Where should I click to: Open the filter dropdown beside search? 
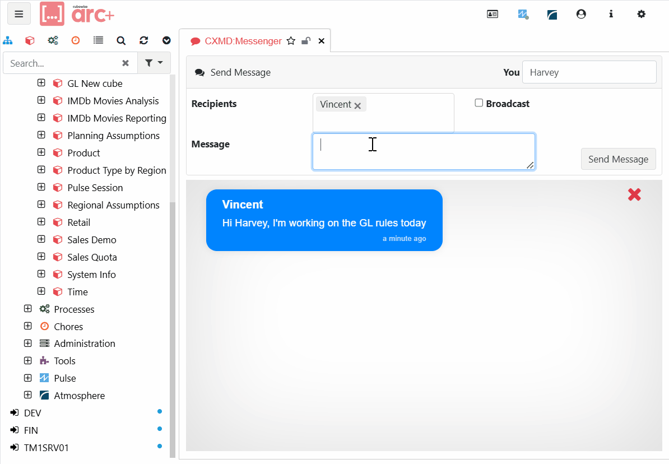pos(154,63)
